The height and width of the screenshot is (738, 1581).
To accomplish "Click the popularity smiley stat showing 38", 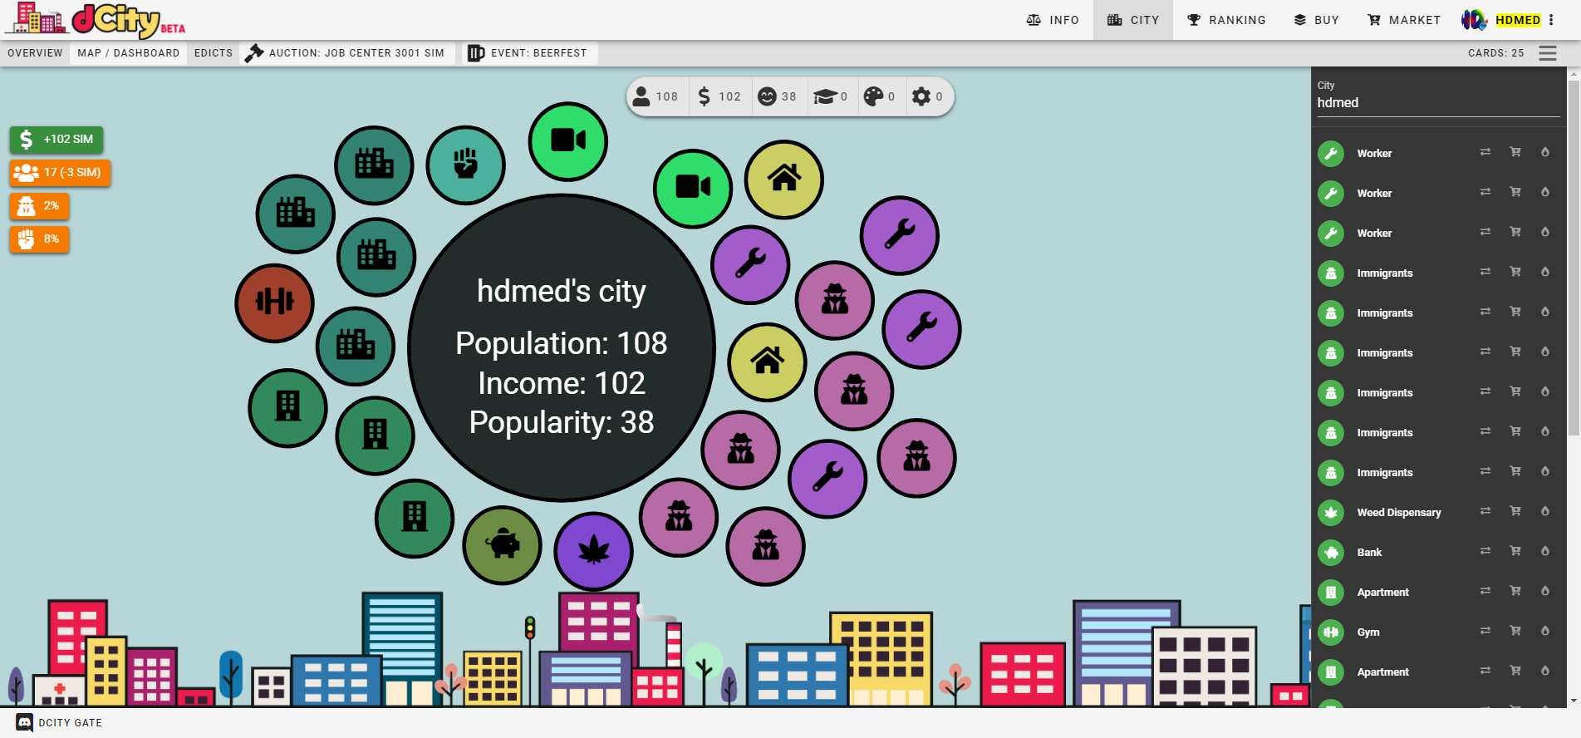I will tap(778, 96).
